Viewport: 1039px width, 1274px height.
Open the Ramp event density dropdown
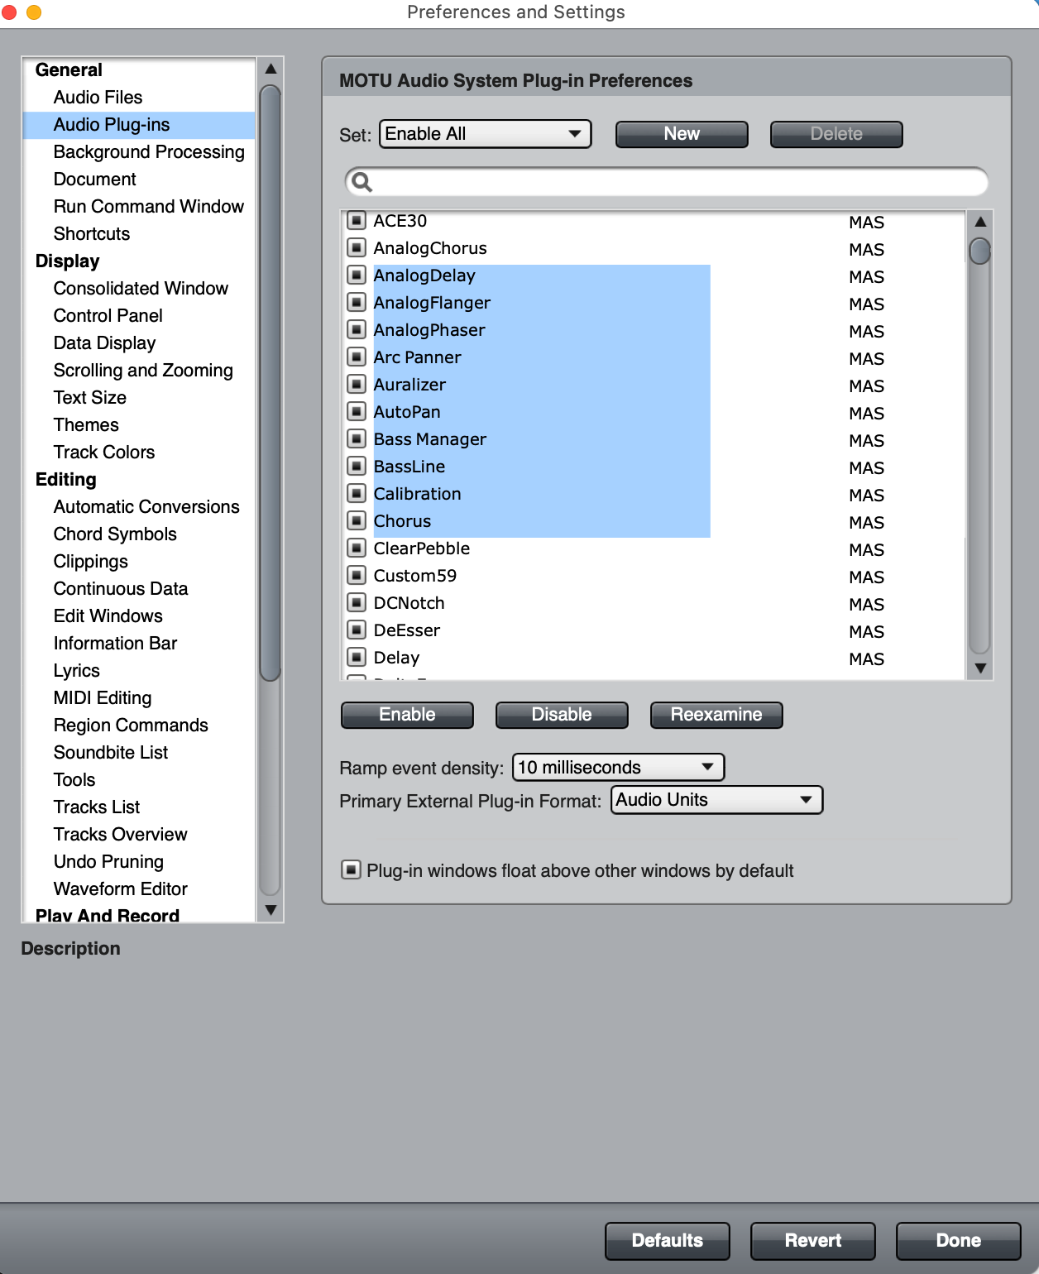[619, 767]
